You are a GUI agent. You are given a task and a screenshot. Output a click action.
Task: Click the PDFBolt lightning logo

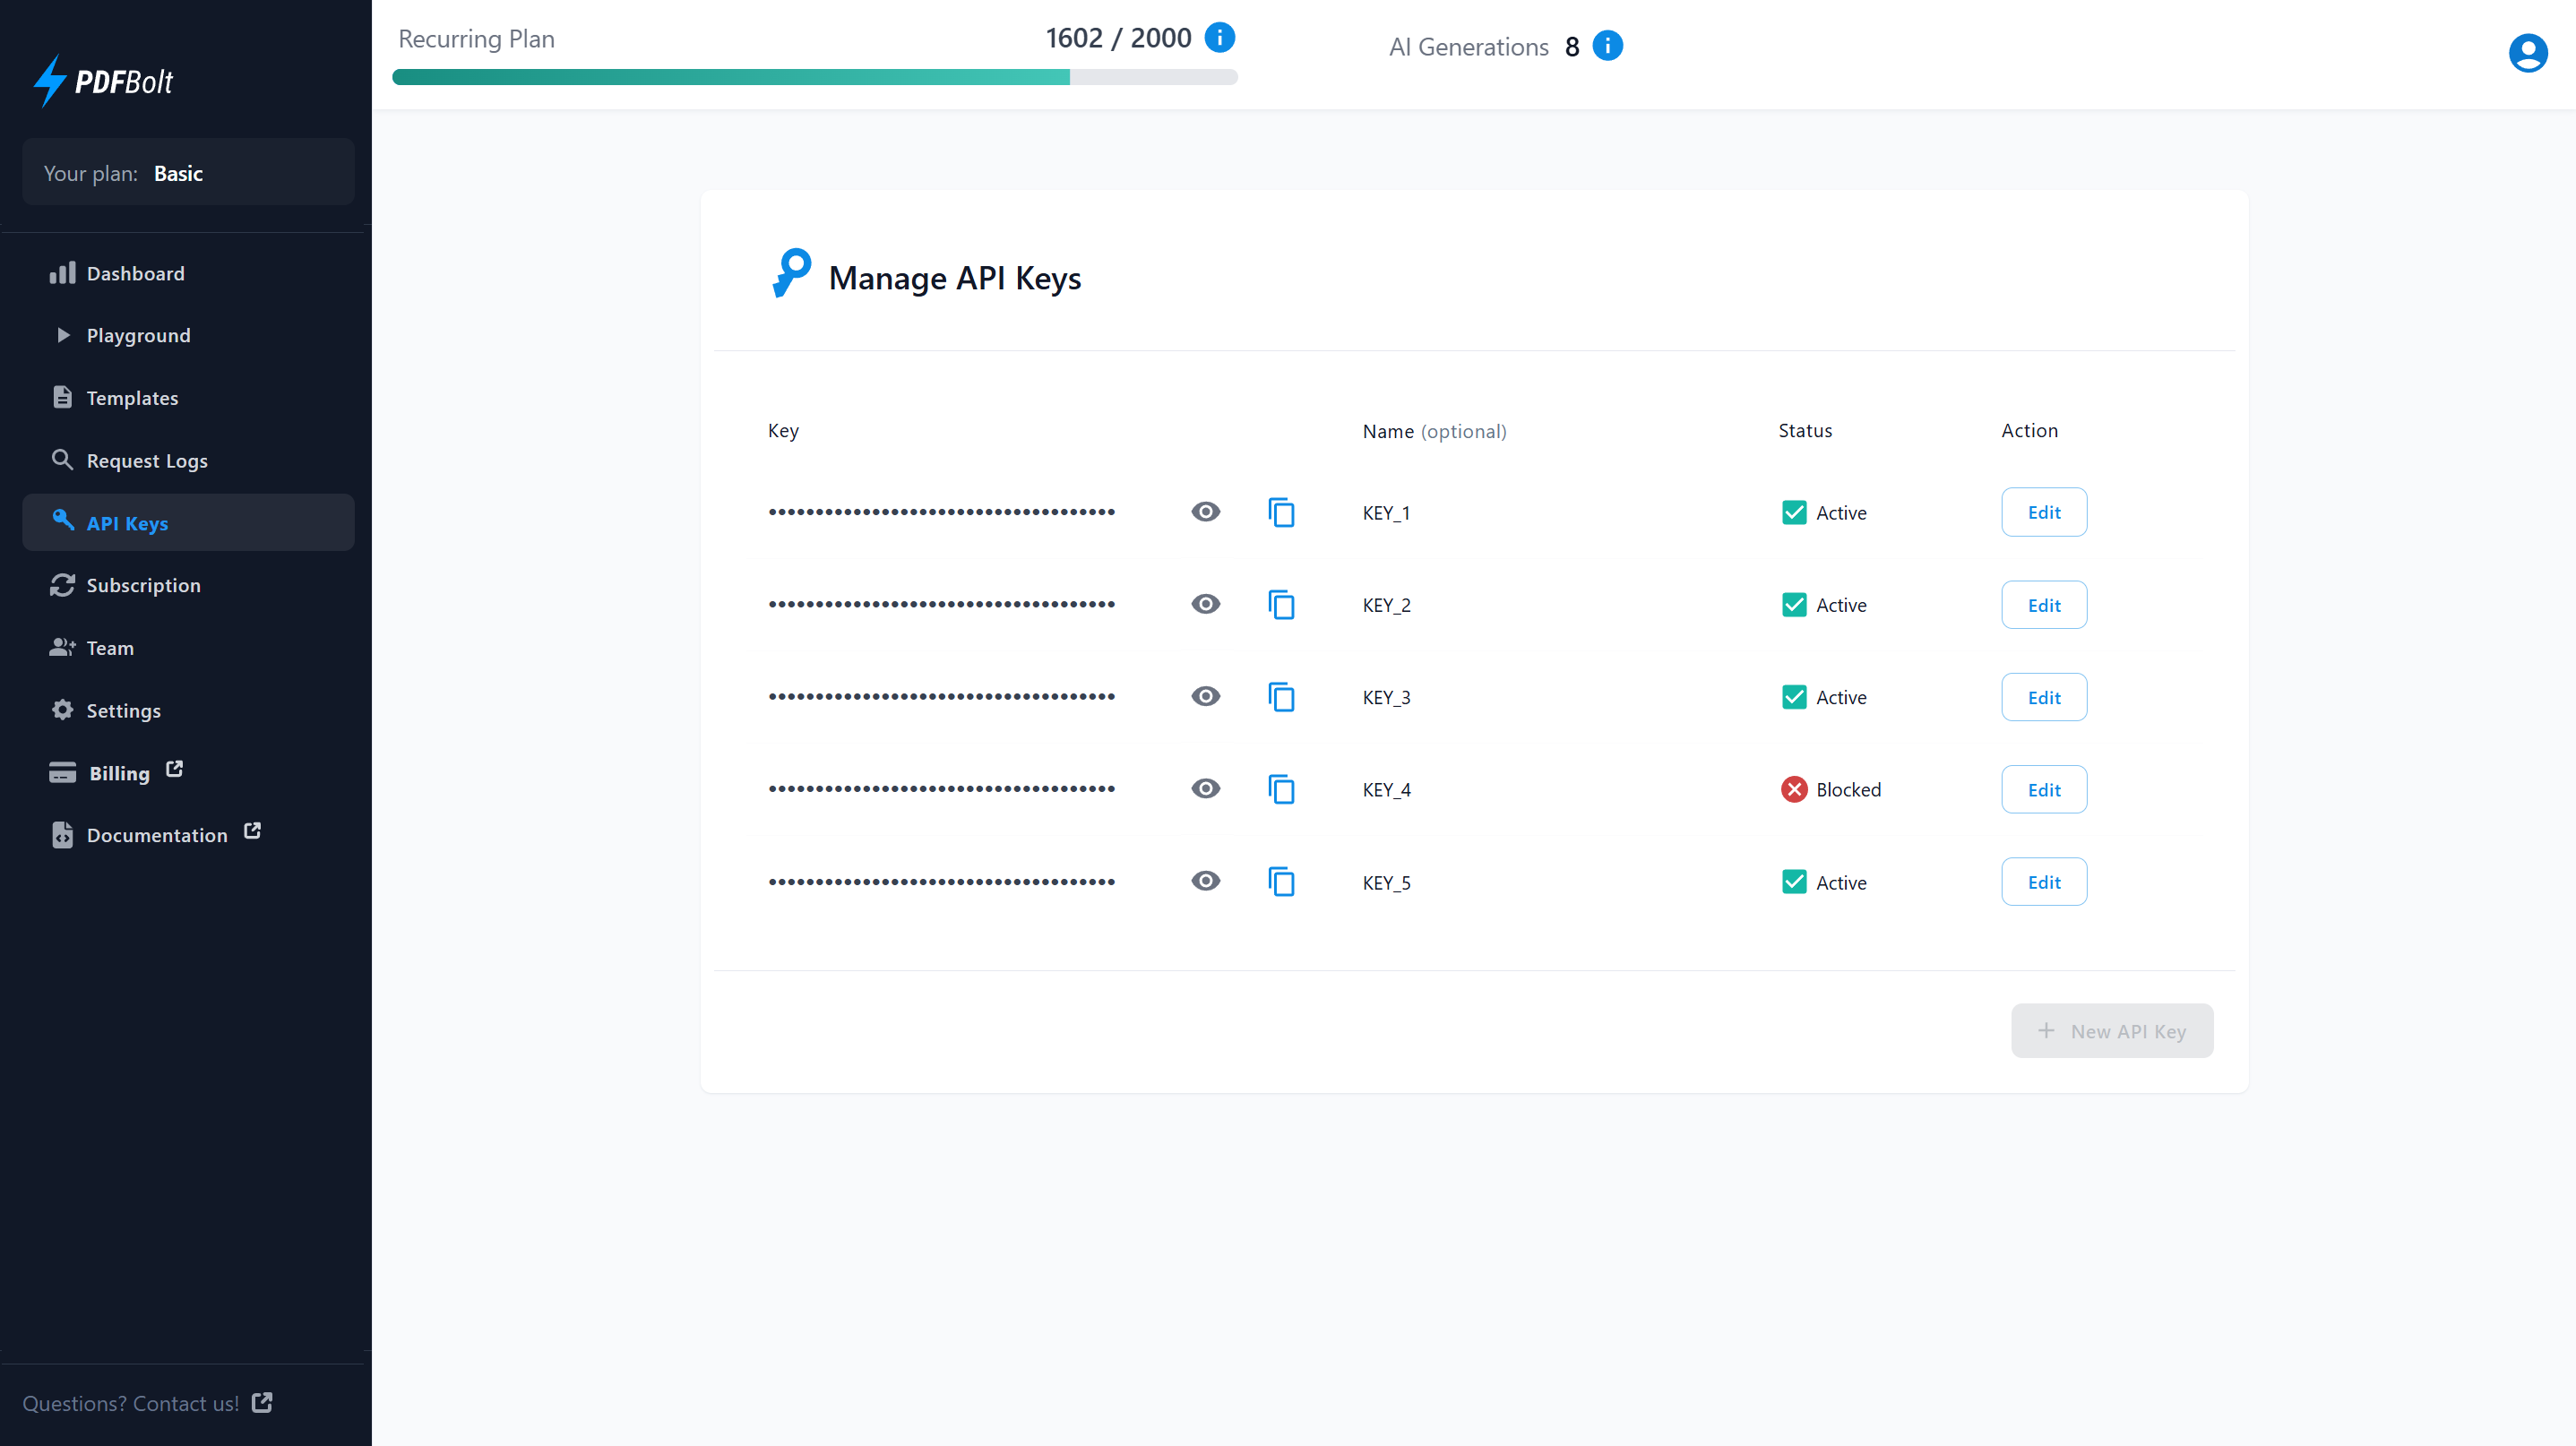coord(51,80)
